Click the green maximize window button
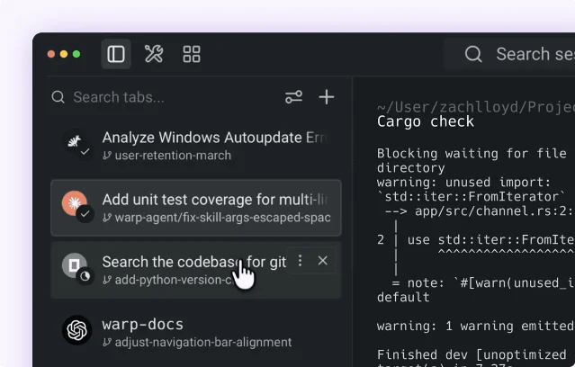This screenshot has width=575, height=367. [x=76, y=54]
